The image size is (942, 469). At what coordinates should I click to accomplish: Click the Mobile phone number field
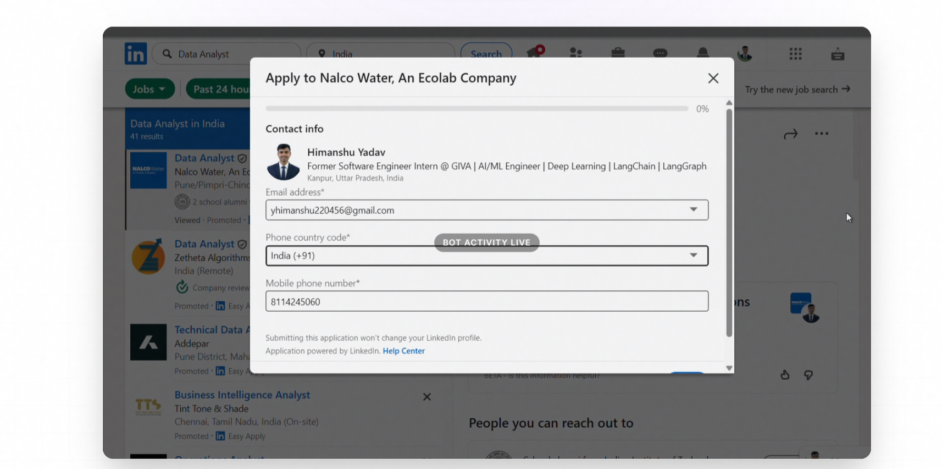tap(487, 301)
